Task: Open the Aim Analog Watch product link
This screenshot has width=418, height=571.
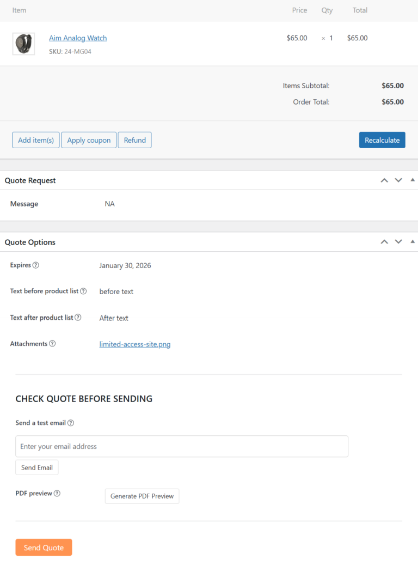Action: [x=78, y=38]
